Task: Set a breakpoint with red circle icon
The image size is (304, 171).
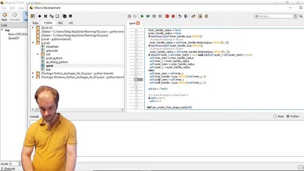Action: pyautogui.click(x=167, y=16)
